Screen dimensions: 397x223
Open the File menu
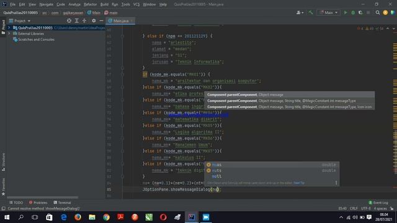(x=12, y=4)
